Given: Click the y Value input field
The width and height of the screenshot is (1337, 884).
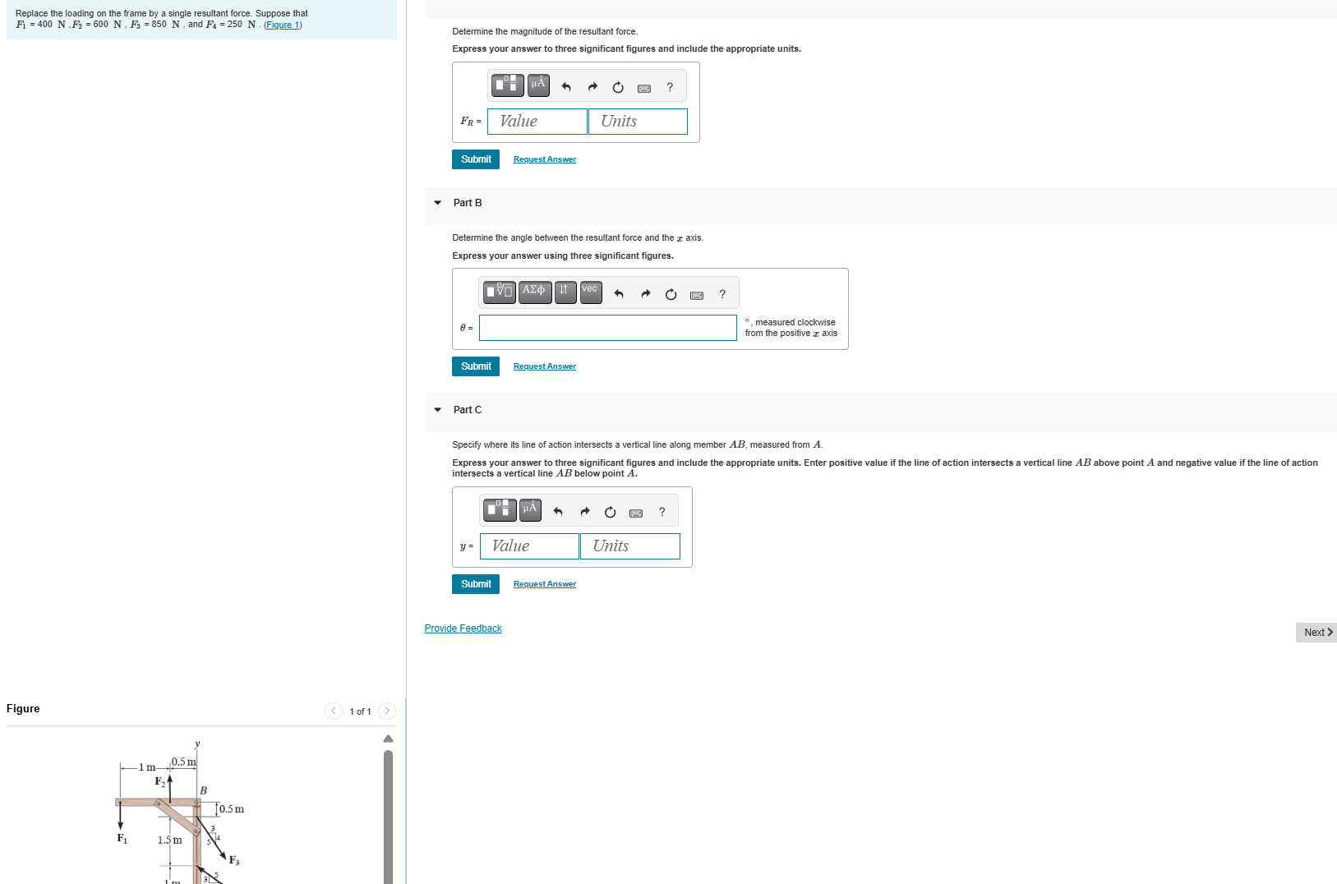Looking at the screenshot, I should 529,546.
